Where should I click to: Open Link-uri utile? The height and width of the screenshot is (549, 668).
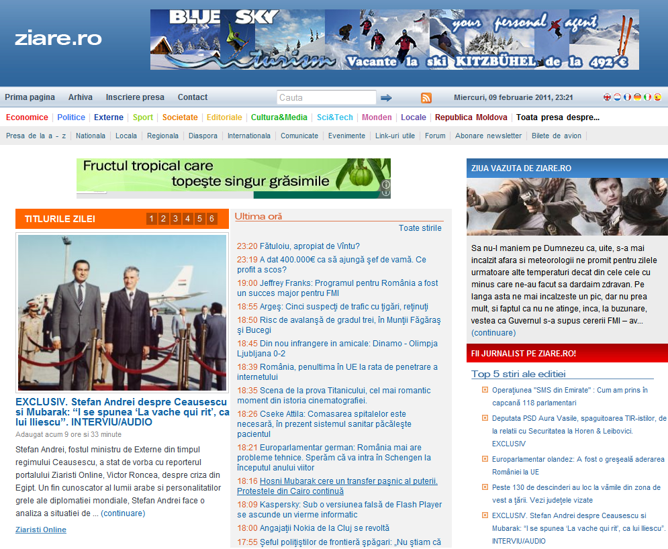tap(395, 136)
